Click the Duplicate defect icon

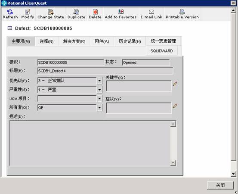[76, 12]
